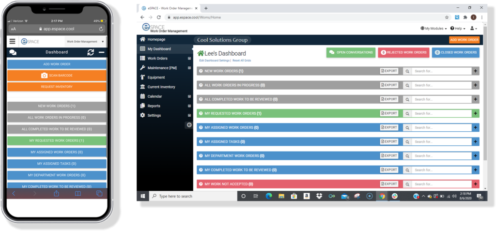Viewport: 496px width, 231px height.
Task: Click search field in NEW WORK ORDERS row
Action: (x=442, y=71)
